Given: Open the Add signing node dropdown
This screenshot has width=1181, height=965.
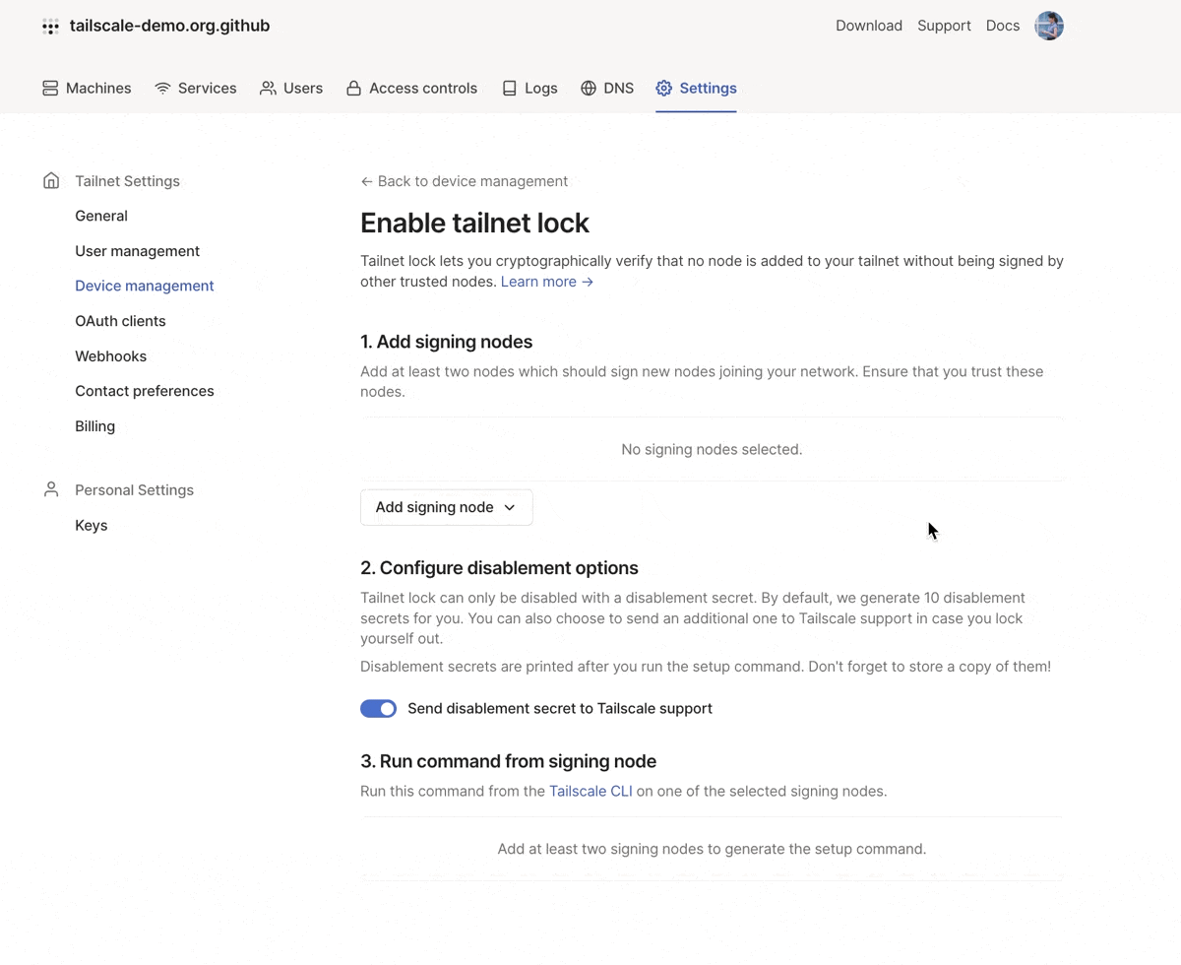Looking at the screenshot, I should click(446, 507).
